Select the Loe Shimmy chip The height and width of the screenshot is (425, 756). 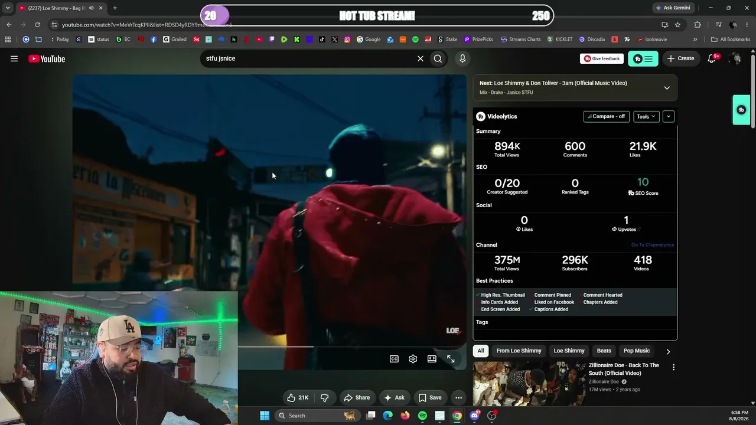pos(569,351)
